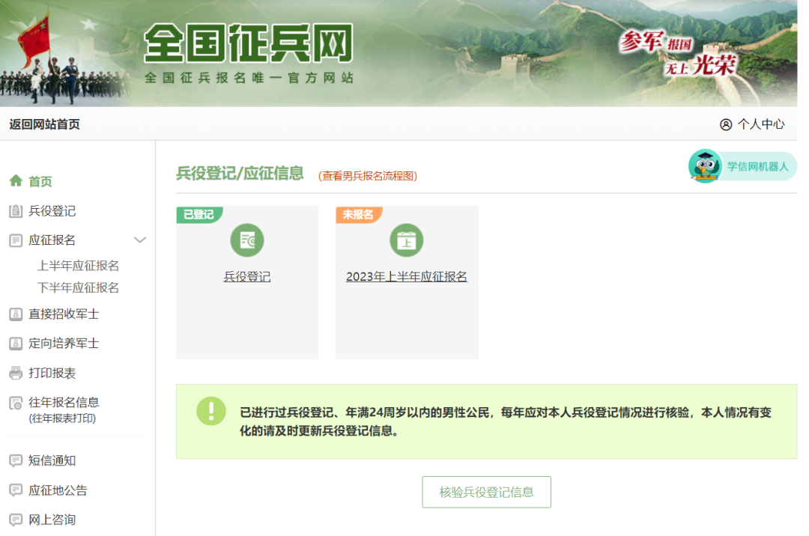Click the 网上咨询 chat icon
This screenshot has height=536, width=809.
pyautogui.click(x=16, y=519)
